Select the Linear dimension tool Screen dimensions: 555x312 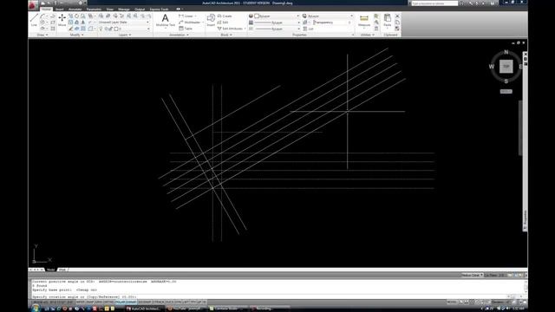(x=186, y=16)
